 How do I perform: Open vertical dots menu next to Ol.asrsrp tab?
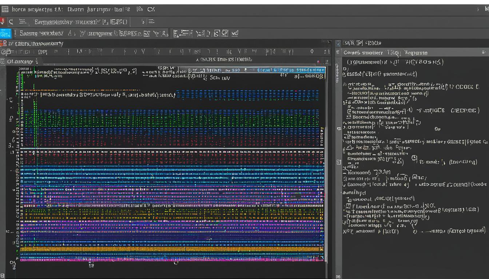coord(36,61)
